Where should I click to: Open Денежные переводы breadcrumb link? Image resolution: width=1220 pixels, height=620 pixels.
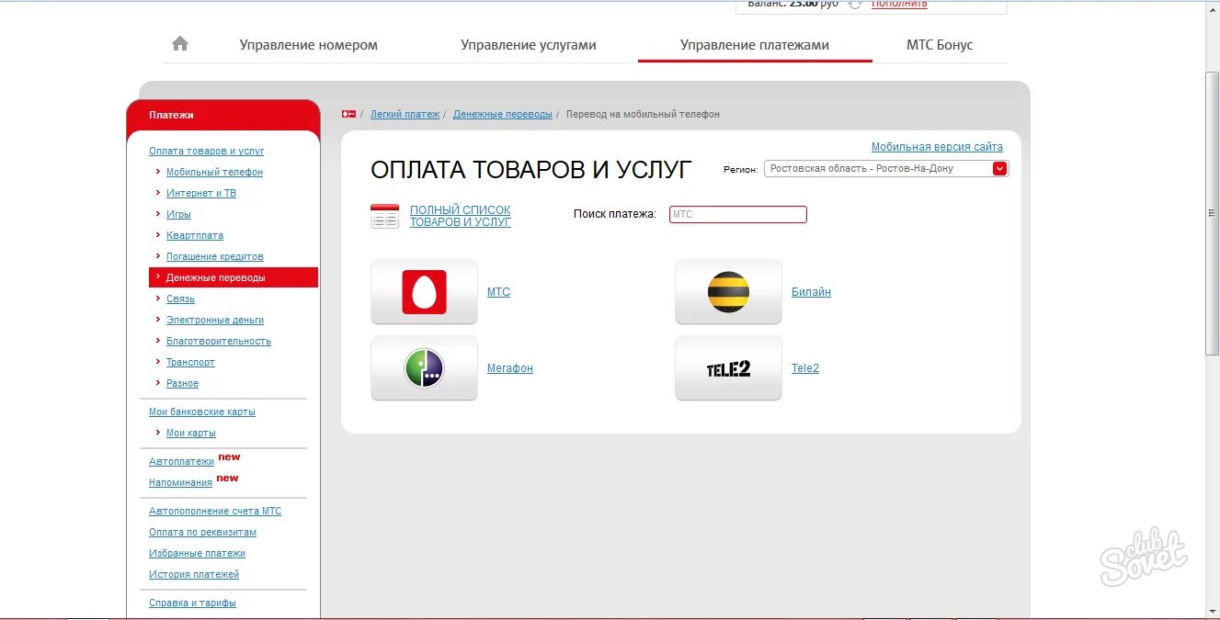pyautogui.click(x=503, y=114)
